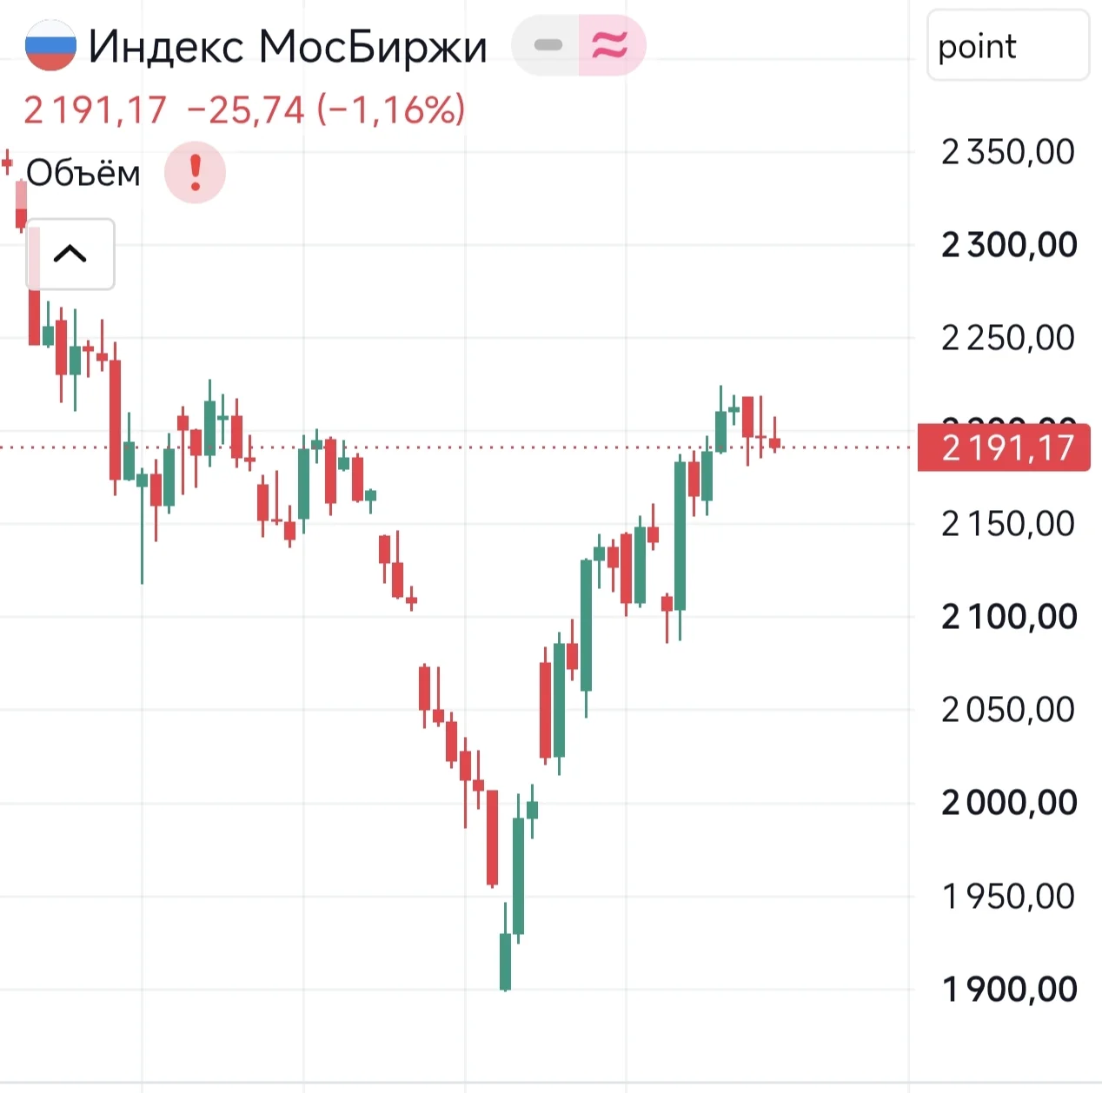Collapse the legend with the chevron-up button
The height and width of the screenshot is (1093, 1102).
70,254
